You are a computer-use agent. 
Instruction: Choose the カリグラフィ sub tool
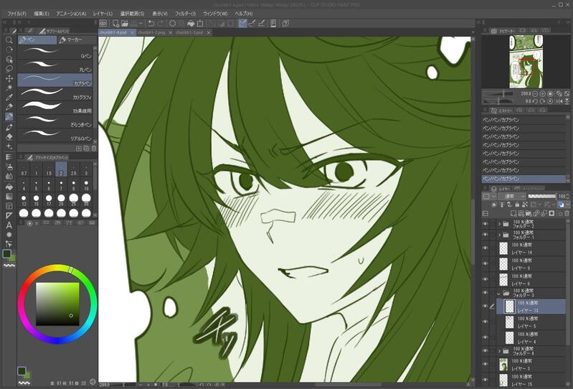55,94
